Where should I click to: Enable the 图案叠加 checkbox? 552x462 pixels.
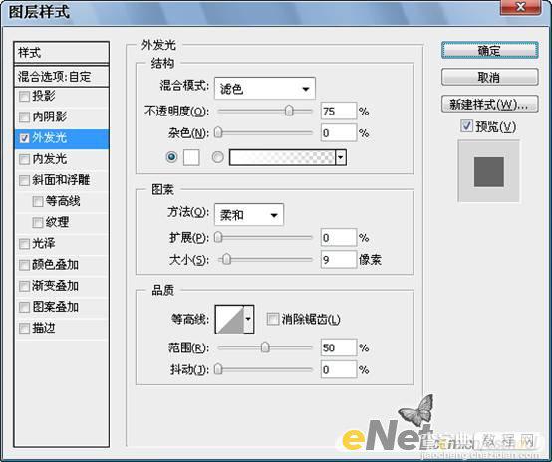(x=24, y=308)
